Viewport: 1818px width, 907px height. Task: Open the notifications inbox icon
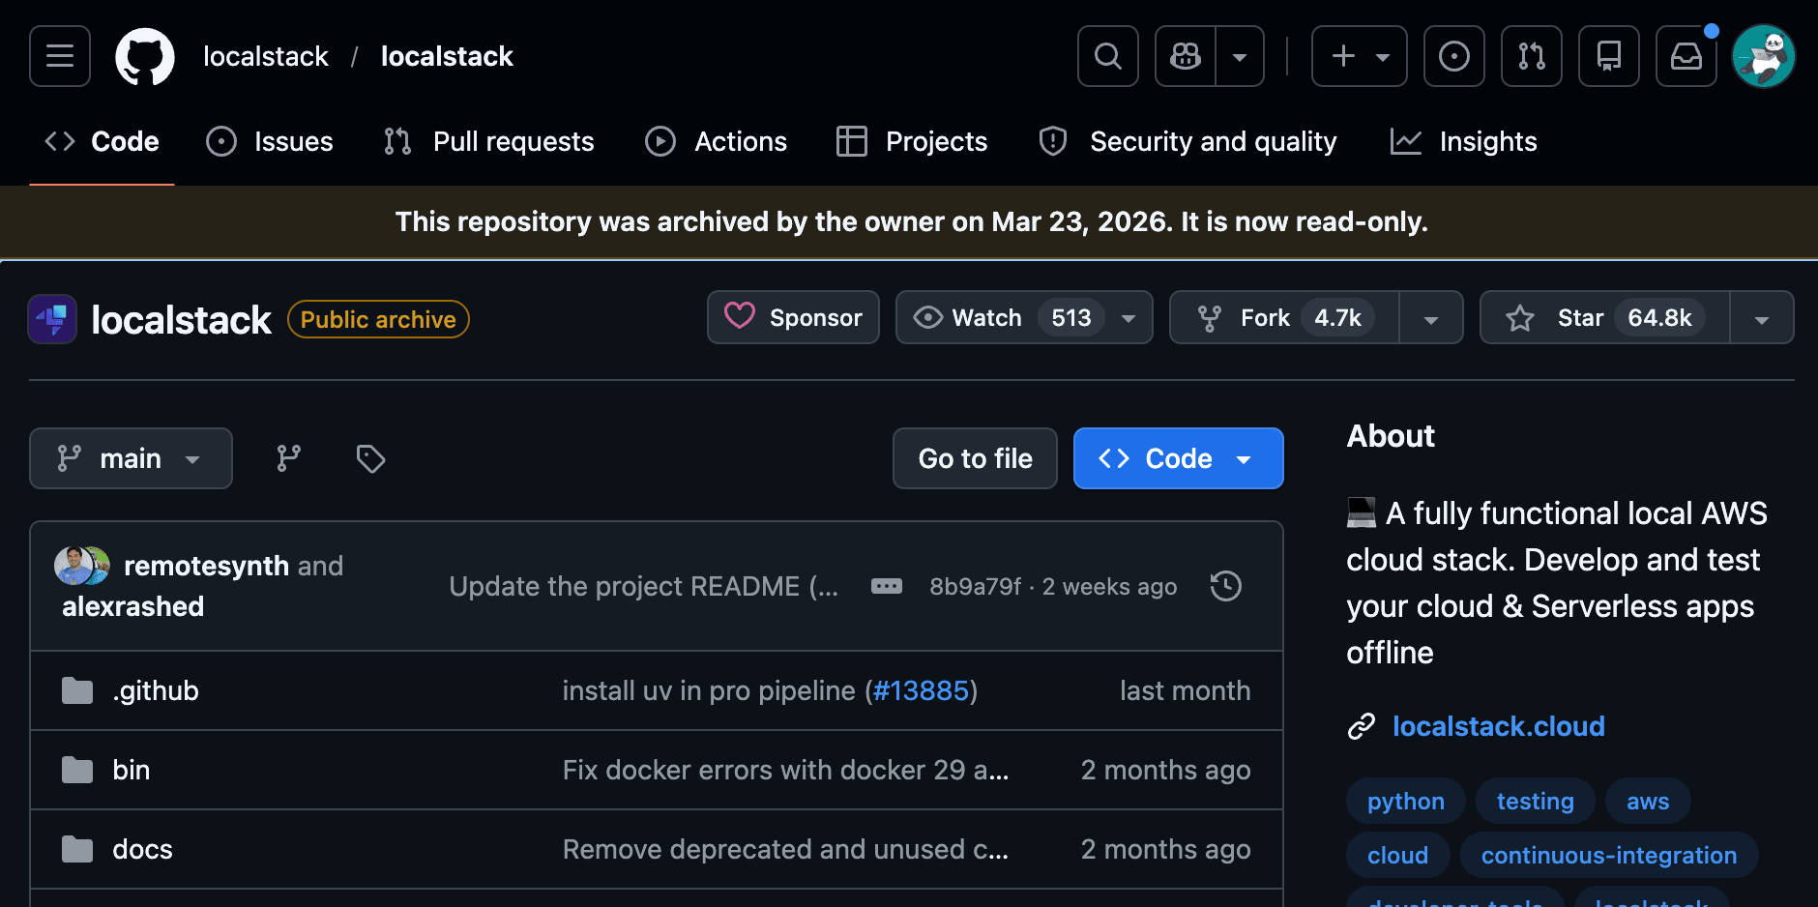tap(1686, 56)
